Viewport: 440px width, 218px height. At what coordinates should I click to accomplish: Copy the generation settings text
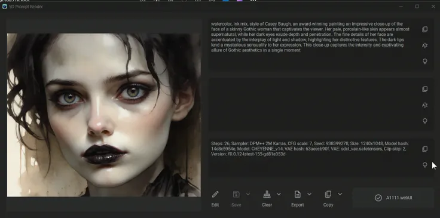point(425,149)
